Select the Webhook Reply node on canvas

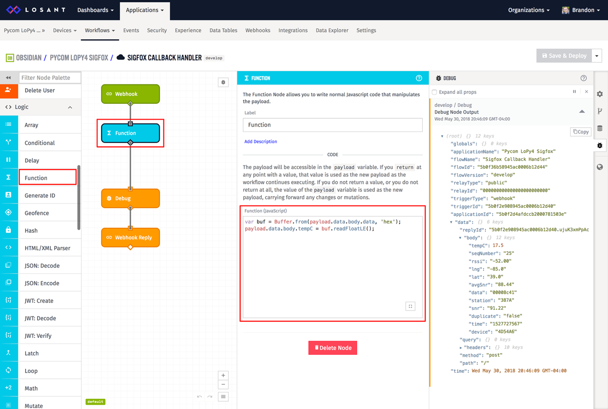point(131,237)
